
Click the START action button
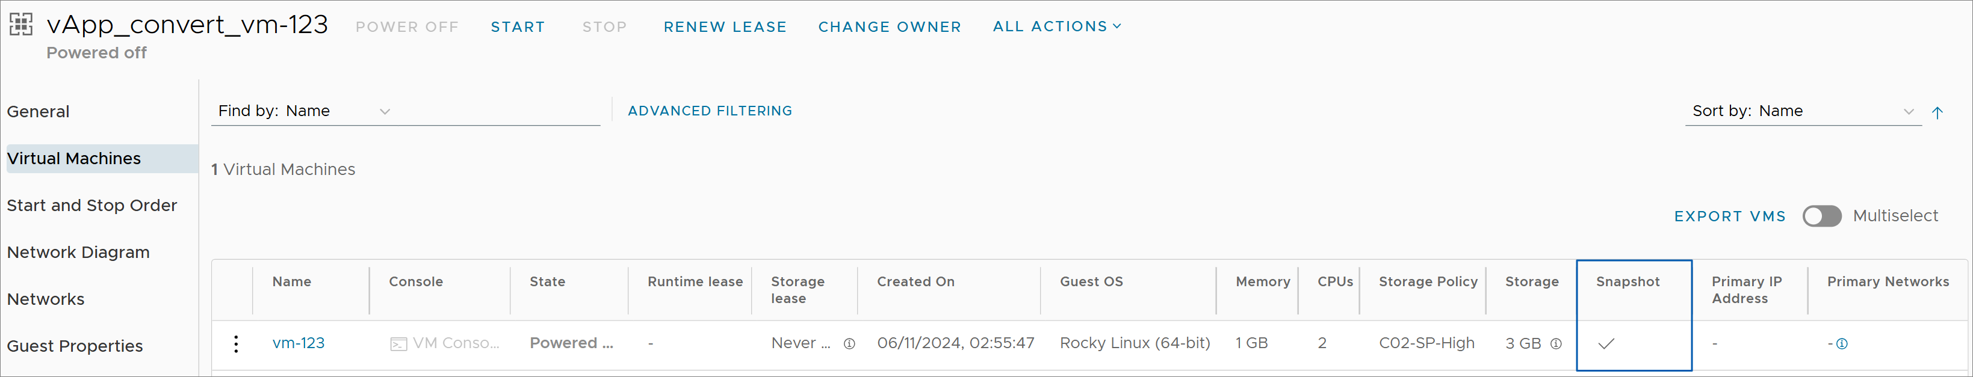pos(518,27)
